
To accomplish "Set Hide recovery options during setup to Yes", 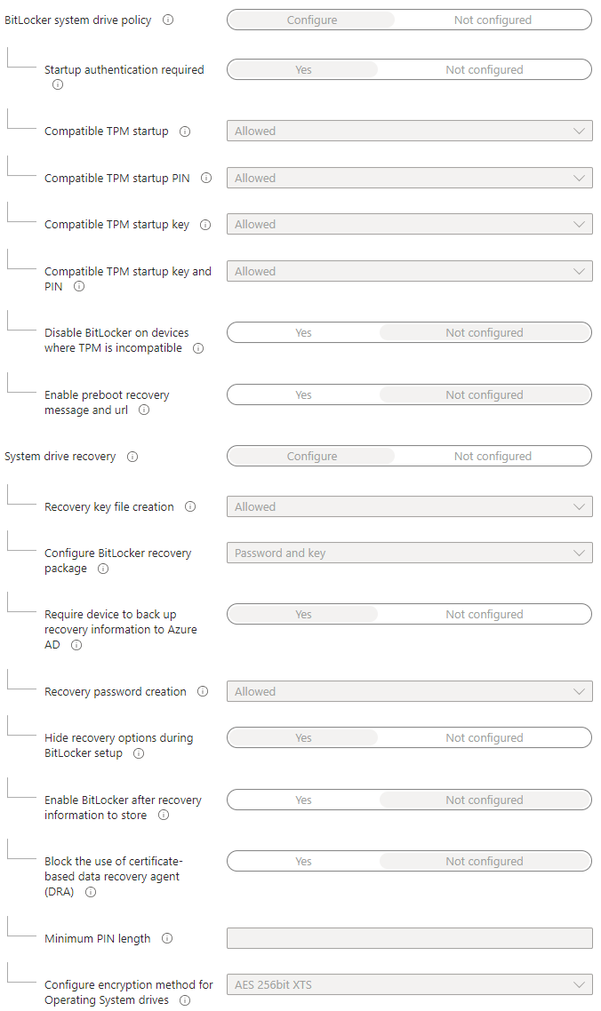I will click(x=303, y=738).
